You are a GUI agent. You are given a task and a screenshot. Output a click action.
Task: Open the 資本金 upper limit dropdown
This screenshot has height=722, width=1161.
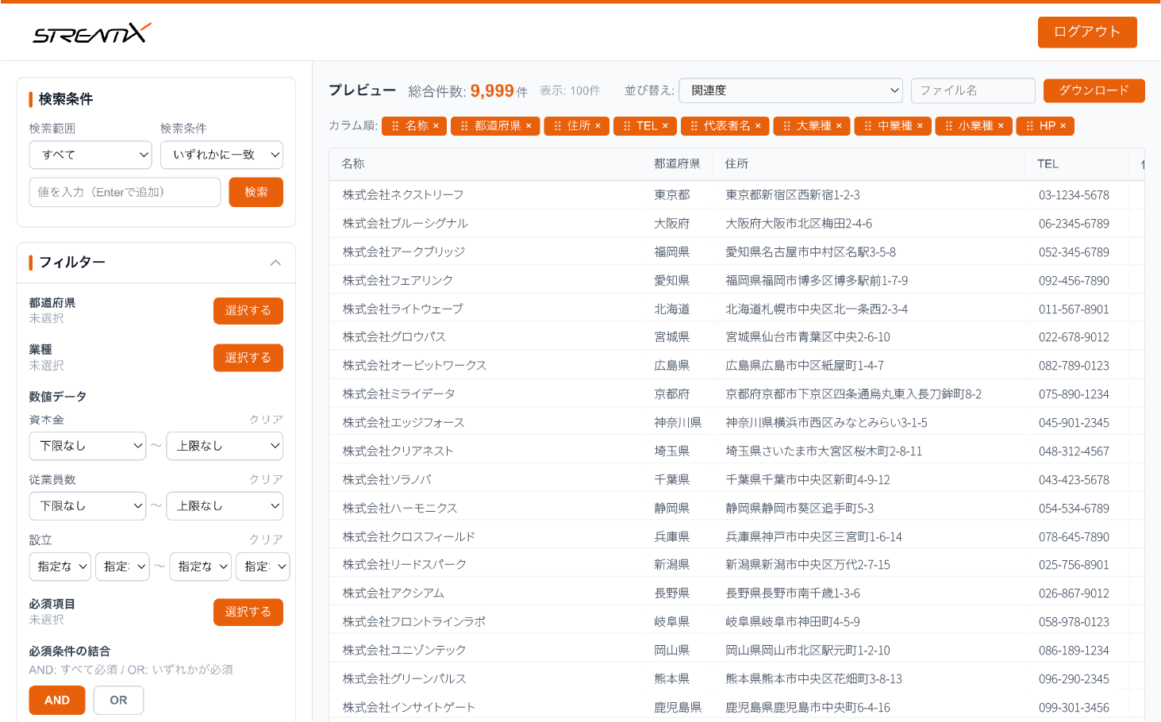click(x=225, y=446)
